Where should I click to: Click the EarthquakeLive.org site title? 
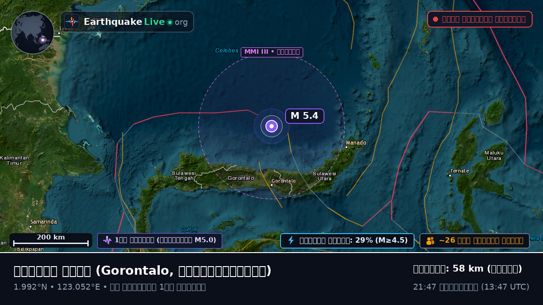[136, 22]
